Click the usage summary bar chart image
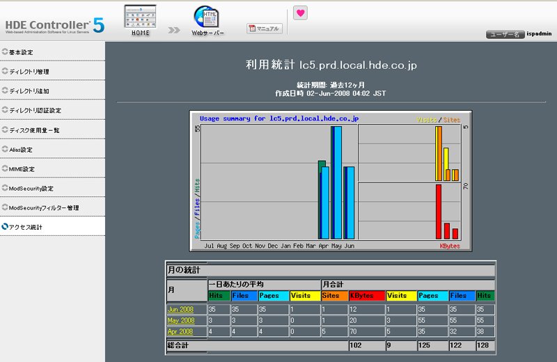The height and width of the screenshot is (362, 557). 331,181
